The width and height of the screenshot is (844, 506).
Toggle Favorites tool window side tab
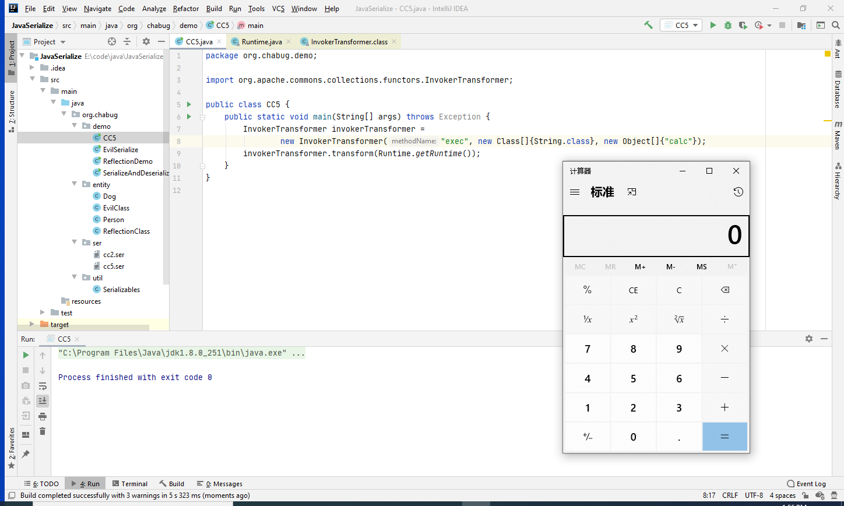click(x=11, y=448)
